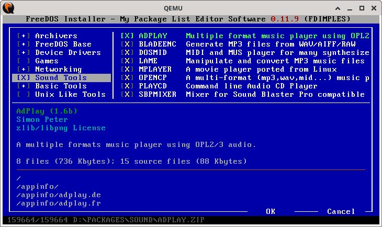
Task: Select the LAME package name
Action: click(148, 61)
